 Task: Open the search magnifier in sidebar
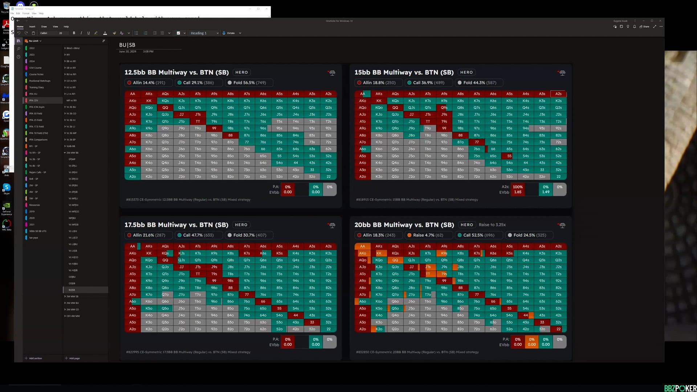point(19,49)
